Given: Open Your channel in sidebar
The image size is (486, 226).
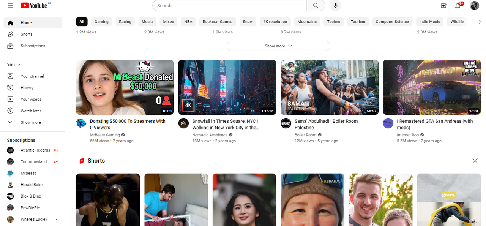Looking at the screenshot, I should point(33,76).
